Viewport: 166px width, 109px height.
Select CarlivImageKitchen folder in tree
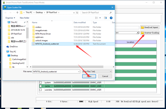19,59
